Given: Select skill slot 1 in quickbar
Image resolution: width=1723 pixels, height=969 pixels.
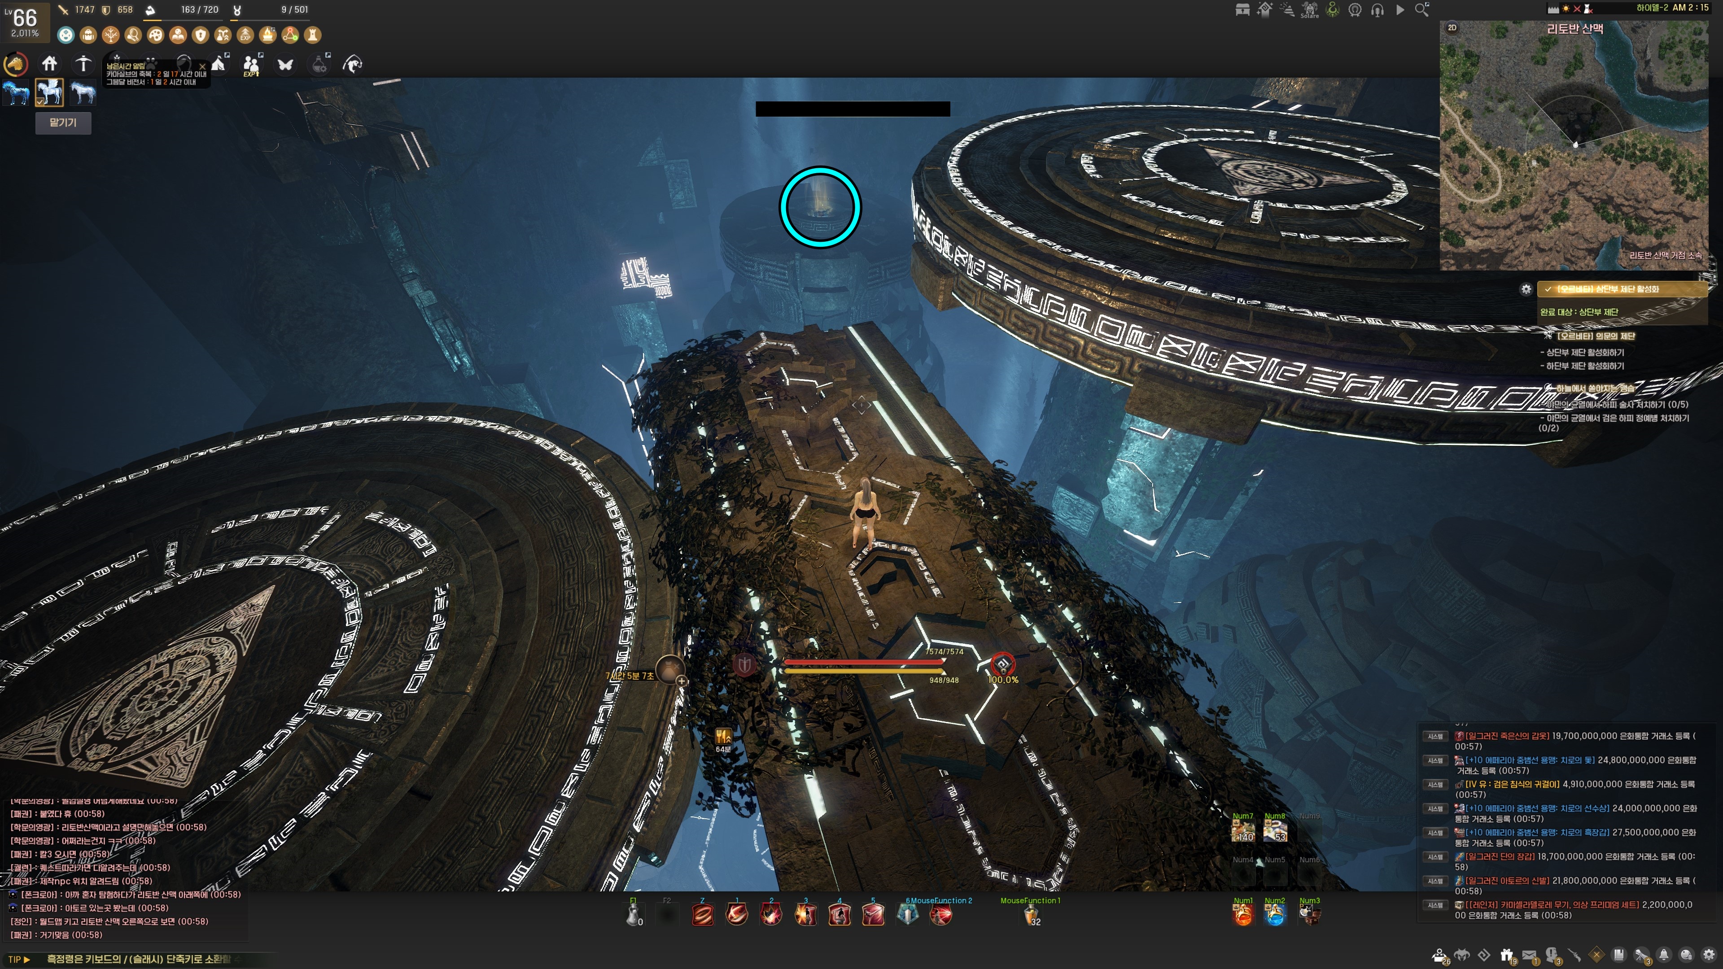Looking at the screenshot, I should point(736,913).
